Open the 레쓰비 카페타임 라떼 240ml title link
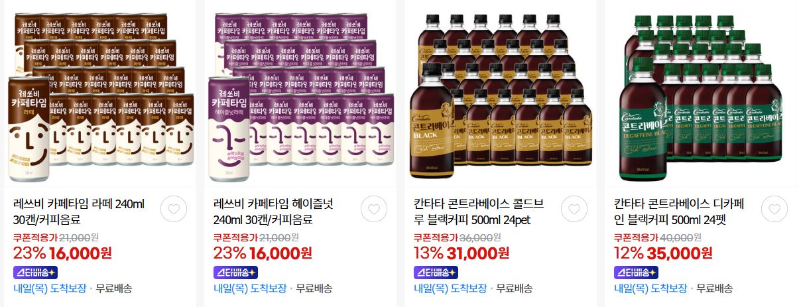The image size is (797, 307). [x=79, y=212]
